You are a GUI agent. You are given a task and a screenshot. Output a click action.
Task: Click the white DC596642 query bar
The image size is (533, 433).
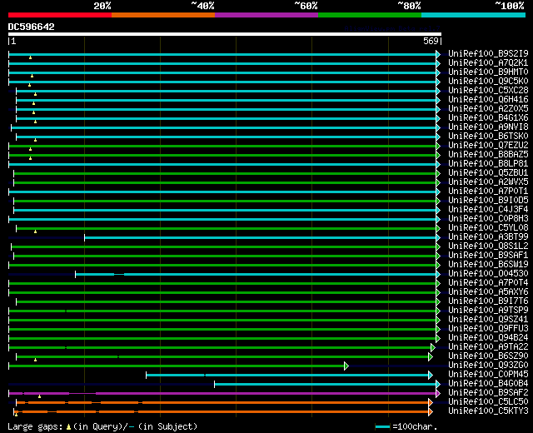pyautogui.click(x=225, y=34)
